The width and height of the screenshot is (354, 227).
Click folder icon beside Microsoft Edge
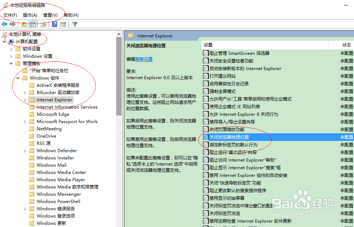[32, 114]
